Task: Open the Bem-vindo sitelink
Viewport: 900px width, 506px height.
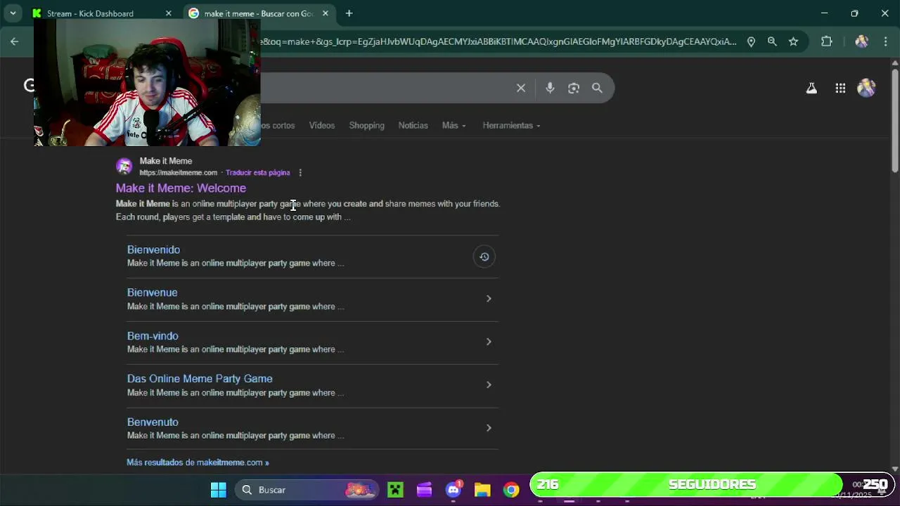Action: [153, 336]
